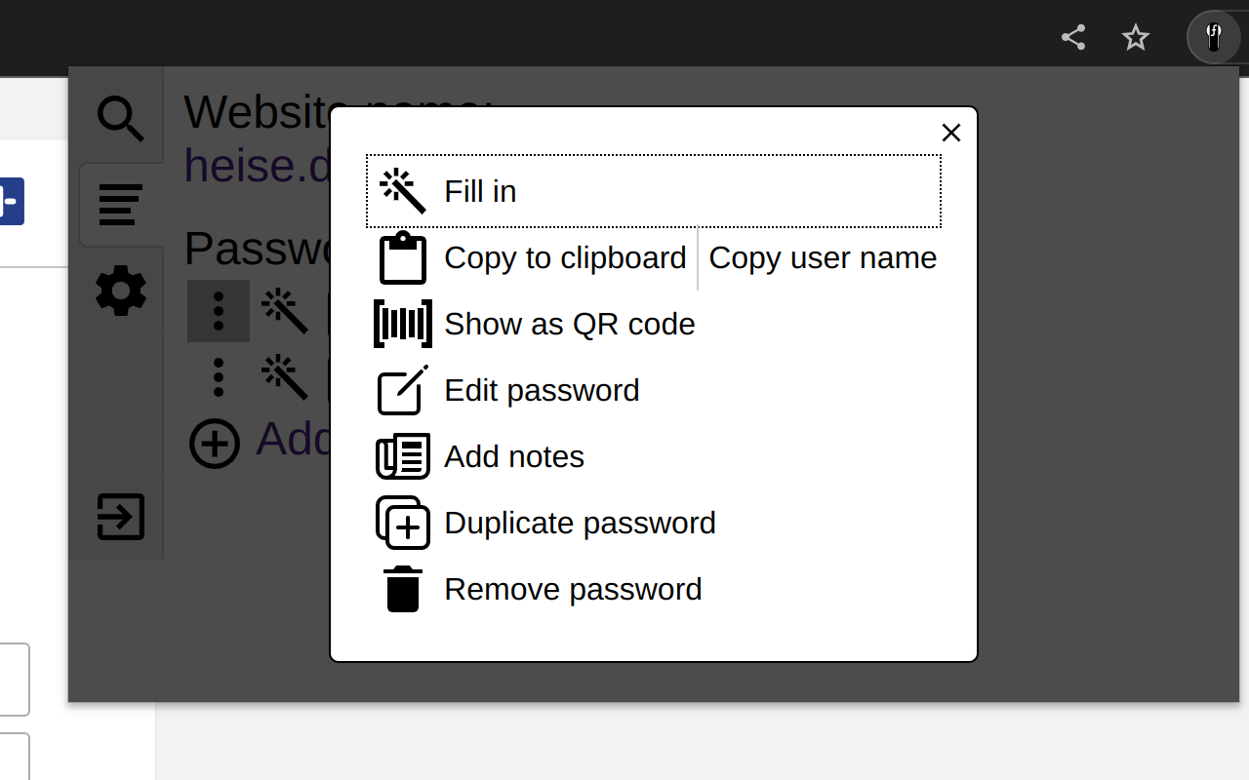Open the three-dot menu on the second password
Viewport: 1249px width, 780px height.
point(219,375)
